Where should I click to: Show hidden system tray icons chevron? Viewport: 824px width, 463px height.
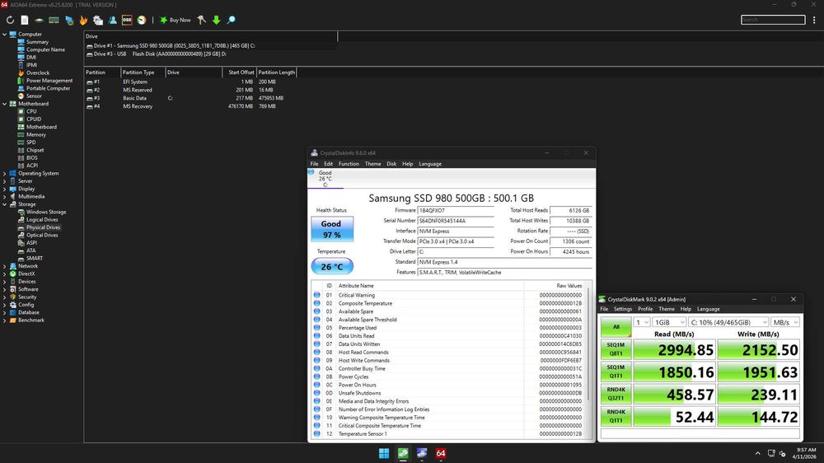(x=757, y=454)
